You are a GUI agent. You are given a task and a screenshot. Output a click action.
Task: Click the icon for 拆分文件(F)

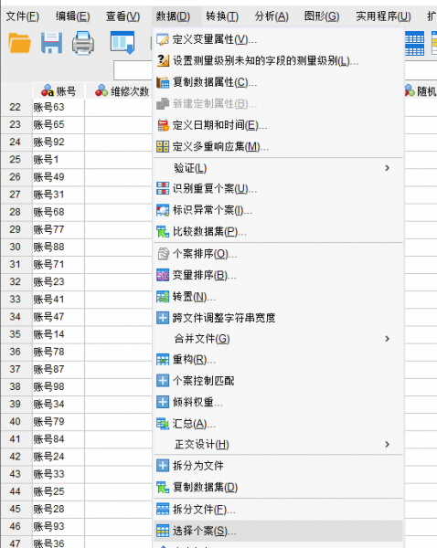click(x=163, y=510)
